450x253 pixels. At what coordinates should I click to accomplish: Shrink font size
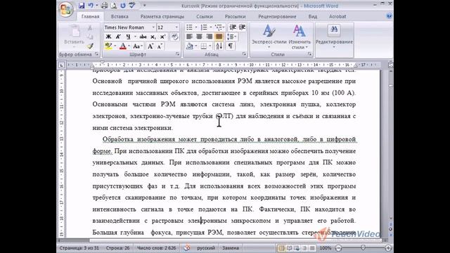click(x=160, y=46)
